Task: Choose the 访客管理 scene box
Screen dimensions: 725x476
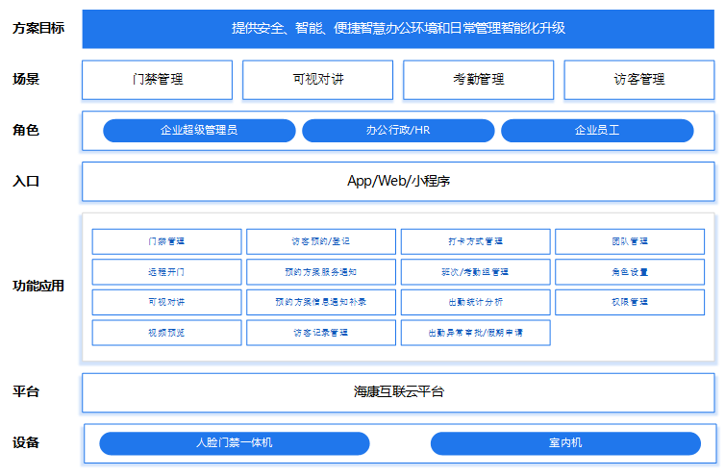Action: [638, 80]
